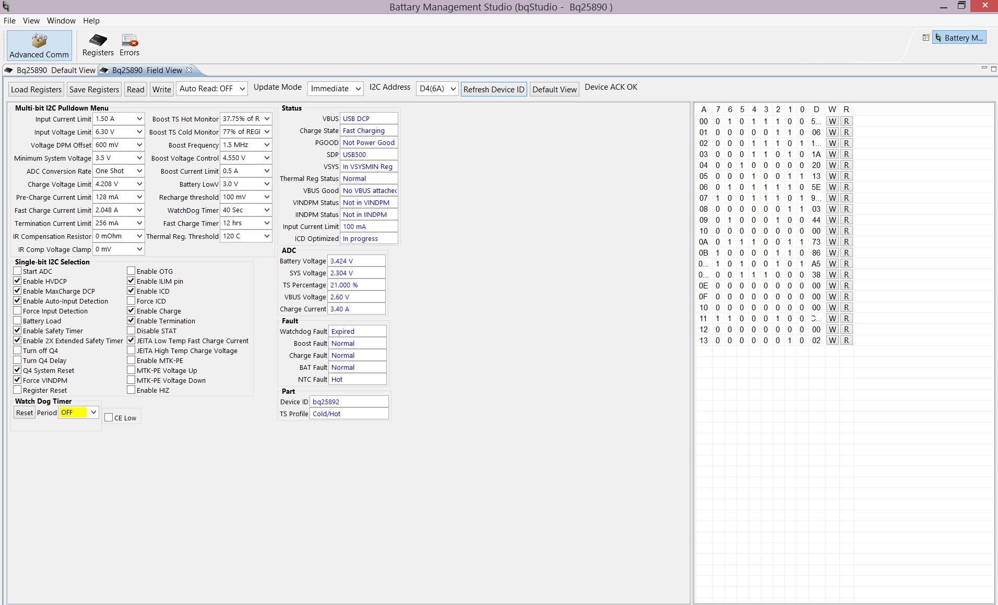The image size is (998, 605).
Task: Expand the Input Current Limit dropdown
Action: point(118,119)
